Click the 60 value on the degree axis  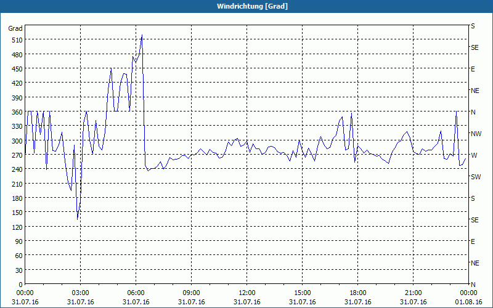point(19,256)
